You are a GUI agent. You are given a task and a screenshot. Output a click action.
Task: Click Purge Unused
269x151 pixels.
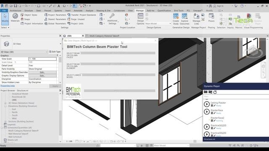(76, 19)
